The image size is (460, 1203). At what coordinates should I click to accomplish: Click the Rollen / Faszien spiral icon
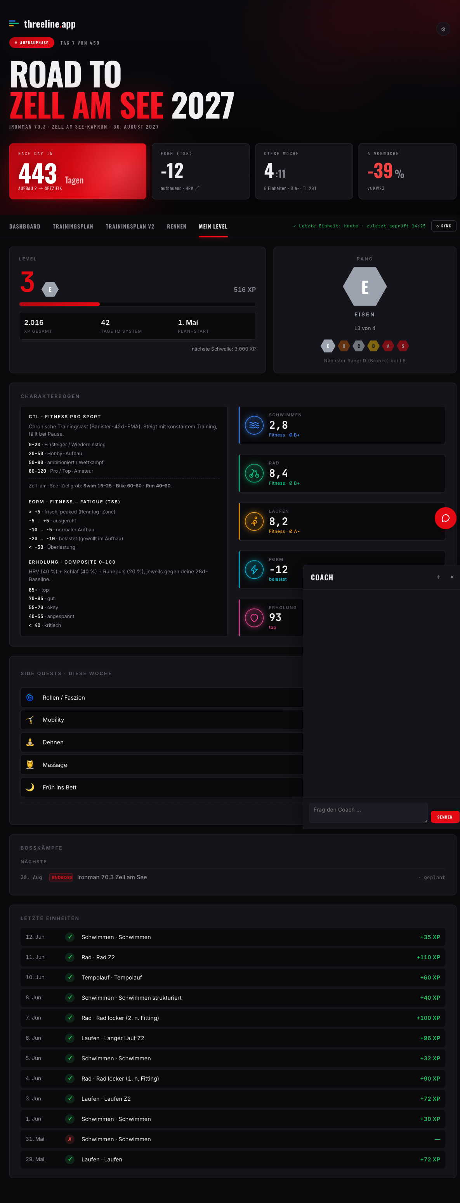pos(30,697)
